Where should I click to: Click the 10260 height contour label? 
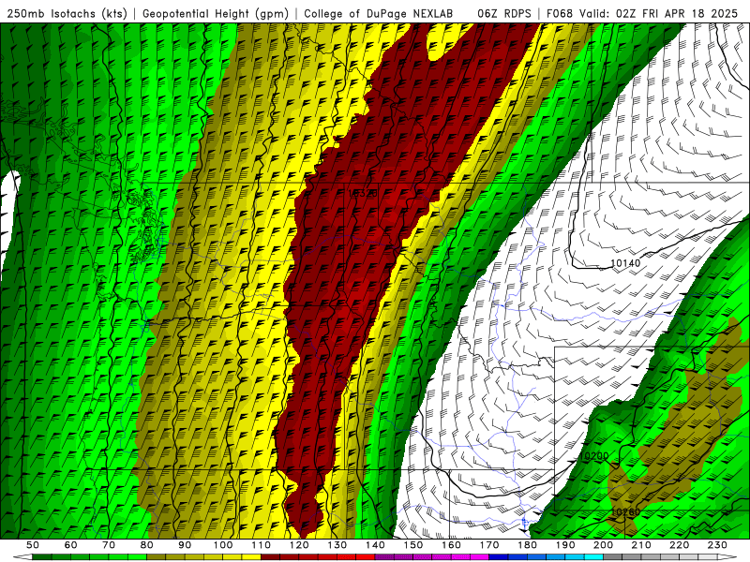(625, 512)
